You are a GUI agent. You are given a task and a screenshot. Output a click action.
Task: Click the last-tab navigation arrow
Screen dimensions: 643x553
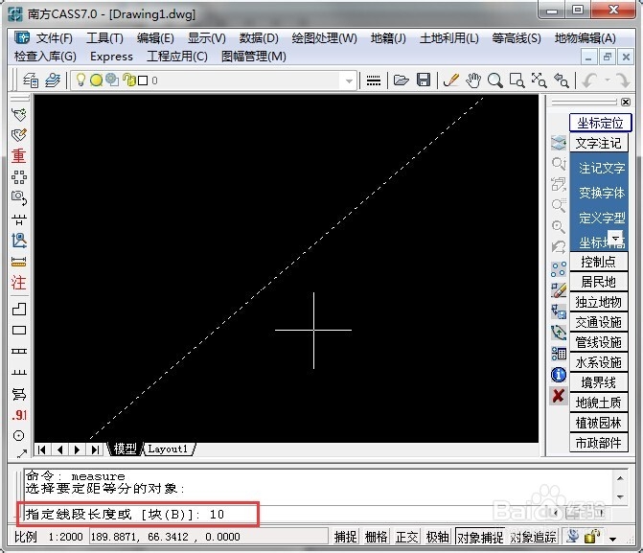[95, 449]
